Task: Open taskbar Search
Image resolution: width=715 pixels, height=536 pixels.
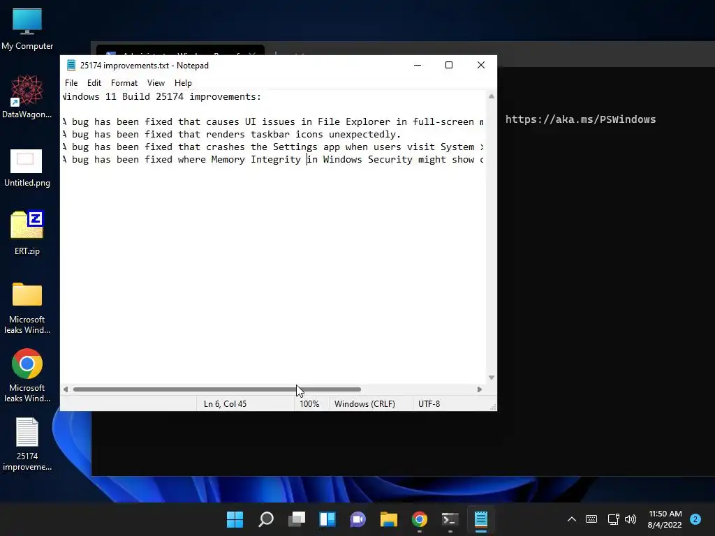Action: point(266,519)
